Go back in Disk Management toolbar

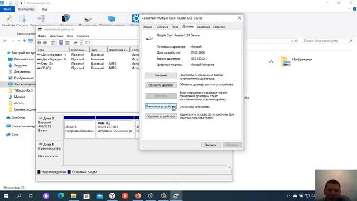(x=39, y=42)
